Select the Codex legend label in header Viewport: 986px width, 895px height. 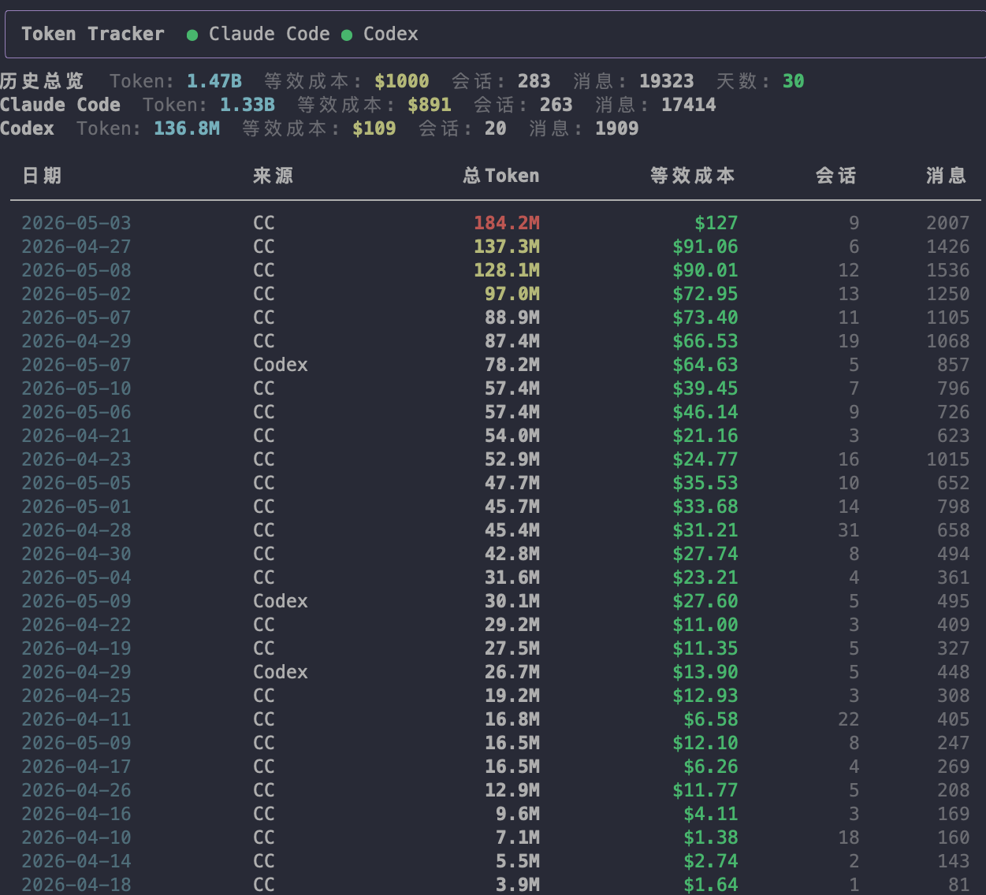390,34
